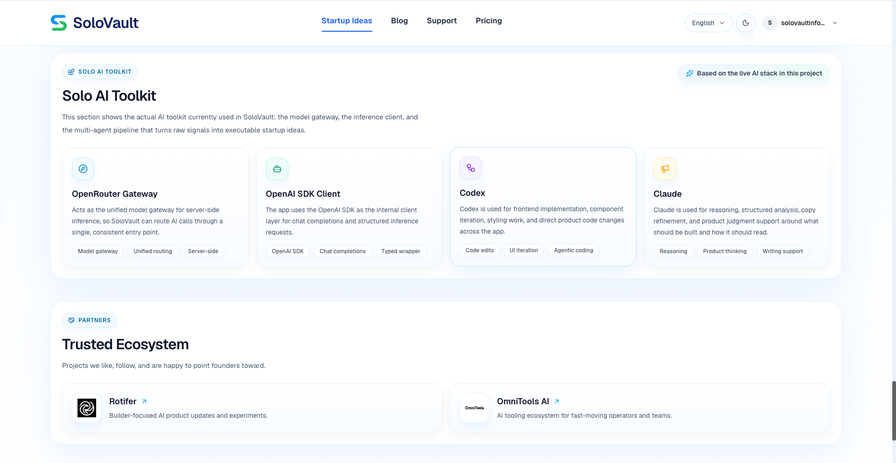Click the Agentic coding tag chip

pos(574,250)
